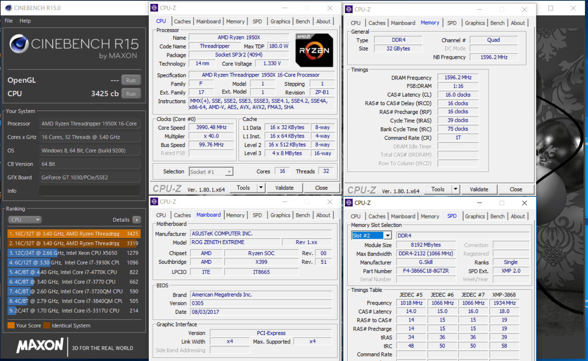
Task: Click the motherboard model ROG ZENITH EXTREME
Action: click(235, 242)
